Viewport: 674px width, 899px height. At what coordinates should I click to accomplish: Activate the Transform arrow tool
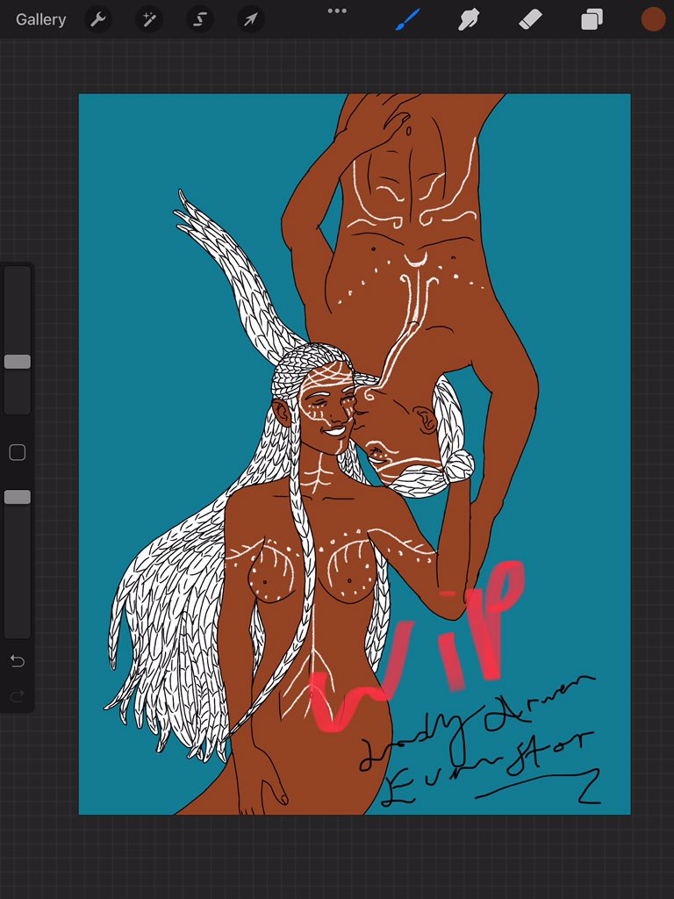250,20
